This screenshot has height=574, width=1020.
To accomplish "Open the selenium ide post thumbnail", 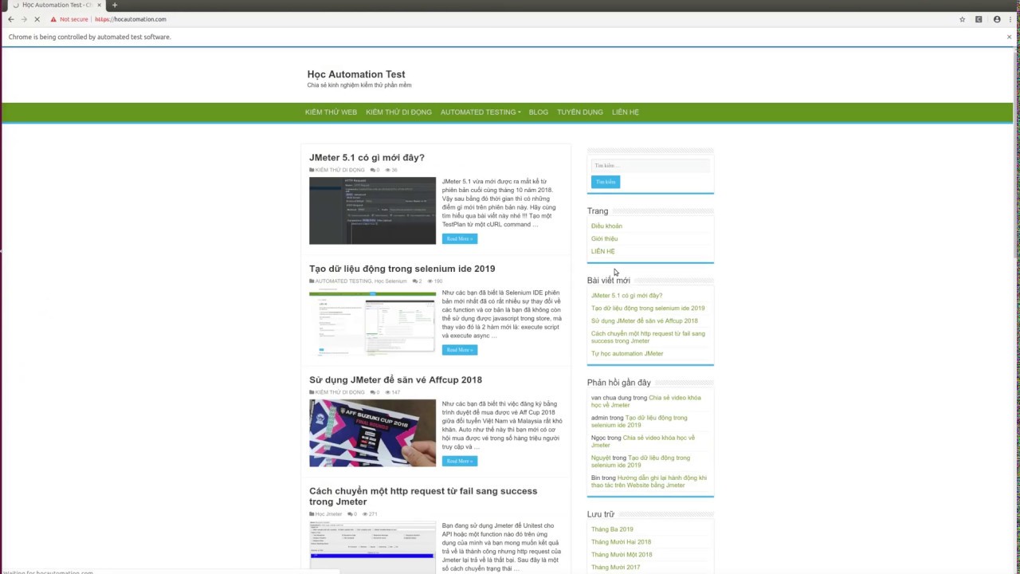I will [x=372, y=322].
